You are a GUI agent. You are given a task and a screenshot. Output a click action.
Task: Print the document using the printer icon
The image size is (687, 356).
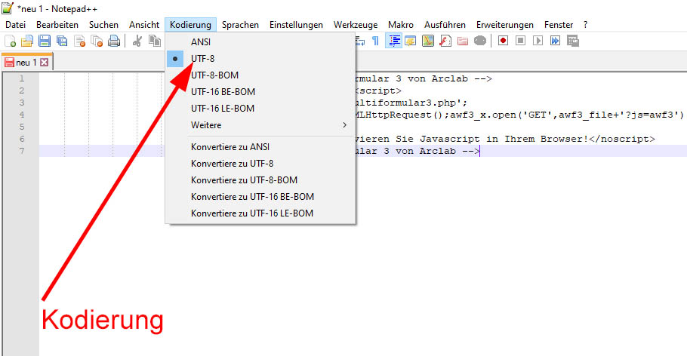pyautogui.click(x=114, y=41)
